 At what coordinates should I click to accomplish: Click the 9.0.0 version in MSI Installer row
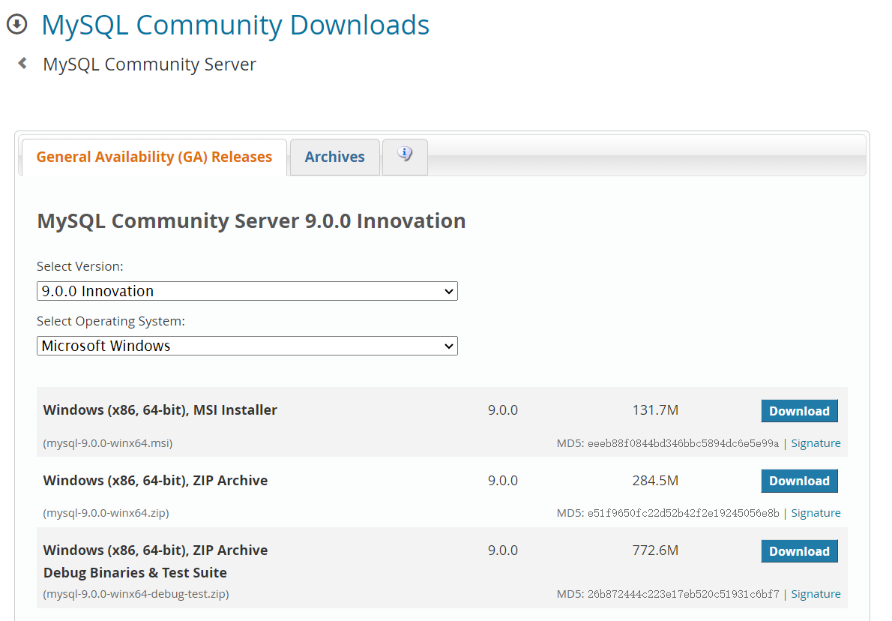click(x=503, y=409)
